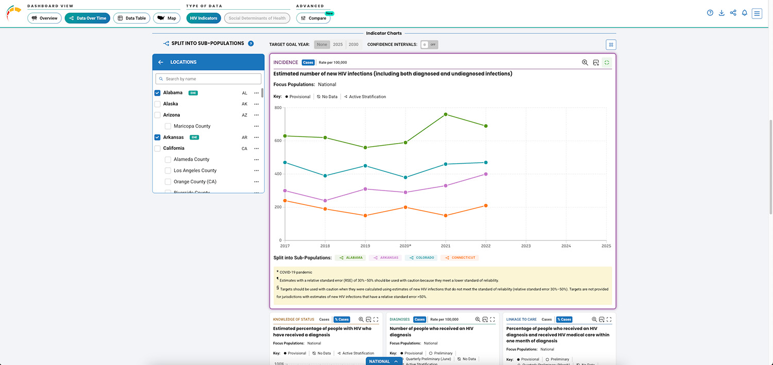Check the Alaska checkbox

click(158, 104)
